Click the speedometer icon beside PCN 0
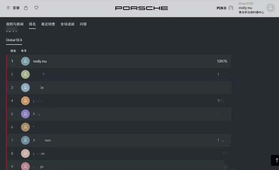 click(x=231, y=8)
